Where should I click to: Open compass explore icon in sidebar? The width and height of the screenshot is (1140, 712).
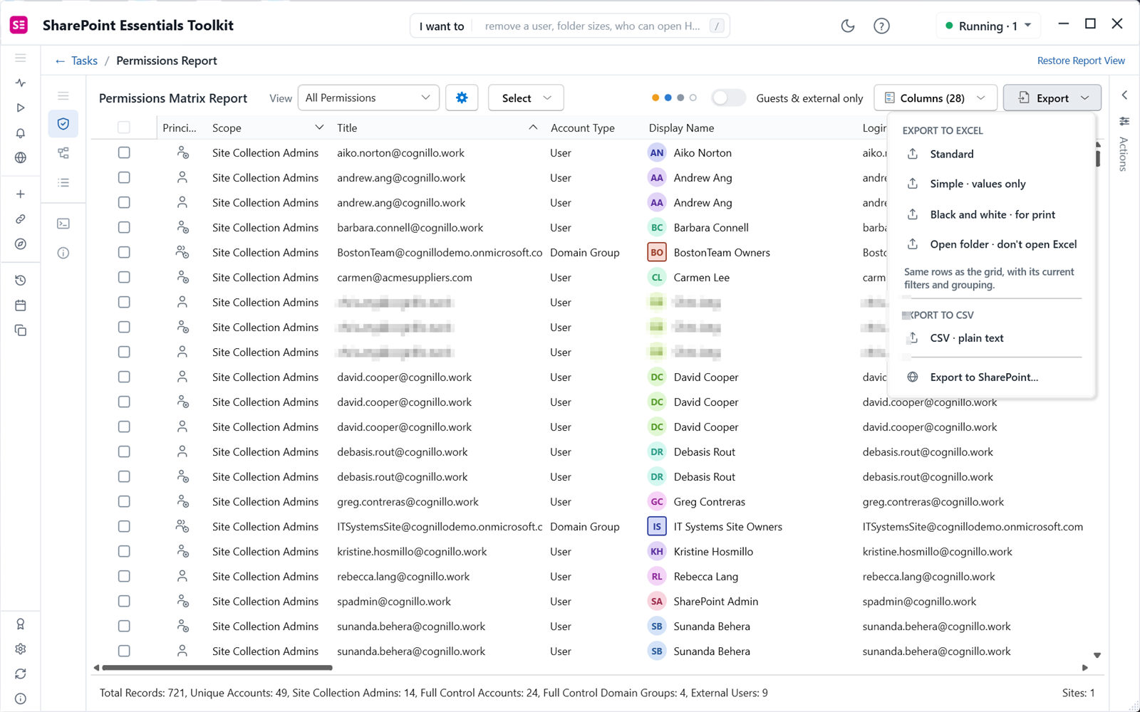[x=21, y=244]
